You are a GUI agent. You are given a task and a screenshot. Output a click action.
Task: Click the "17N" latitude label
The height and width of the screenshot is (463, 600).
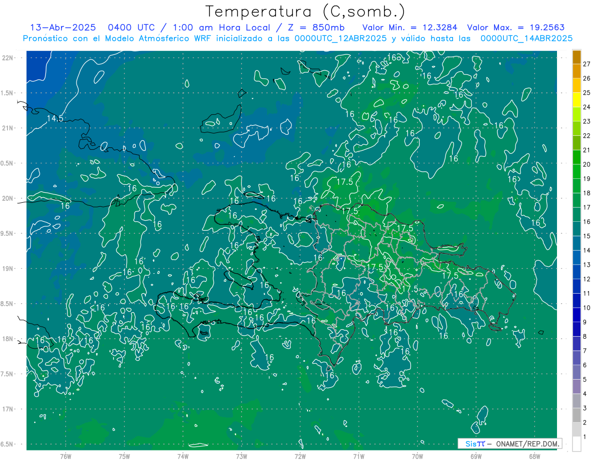click(7, 409)
